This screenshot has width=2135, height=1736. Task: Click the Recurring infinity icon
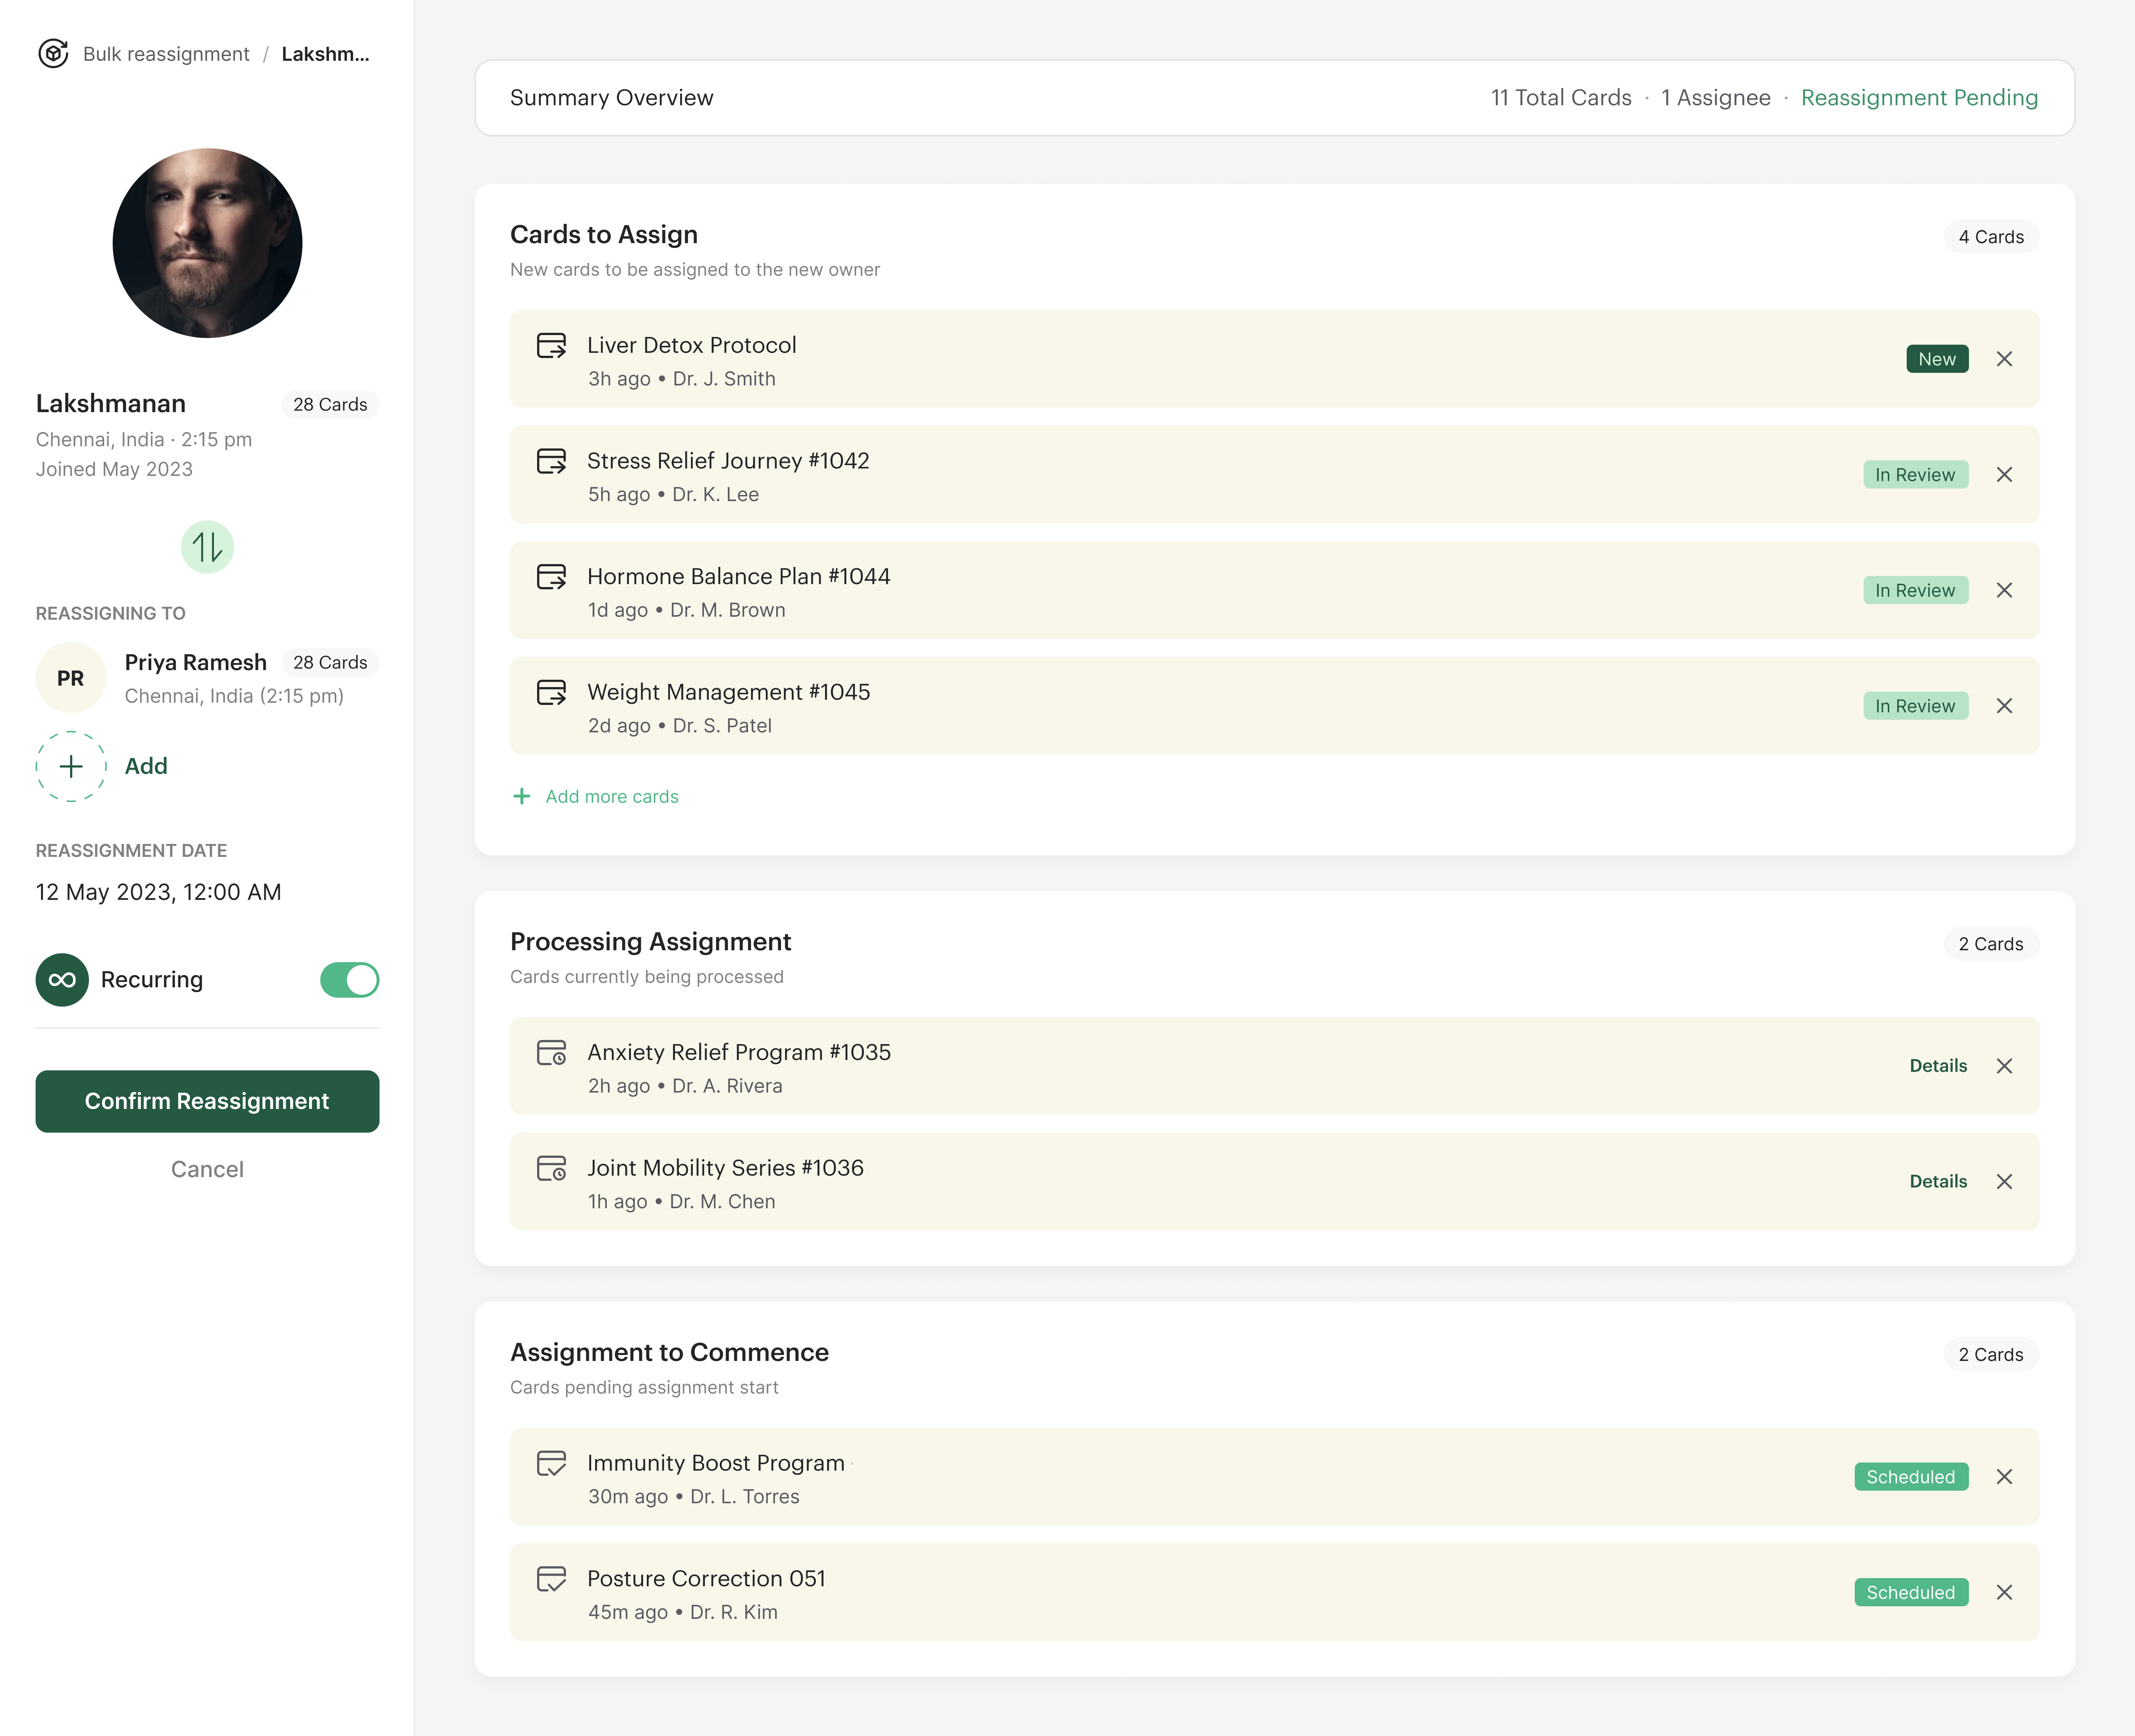(x=62, y=980)
